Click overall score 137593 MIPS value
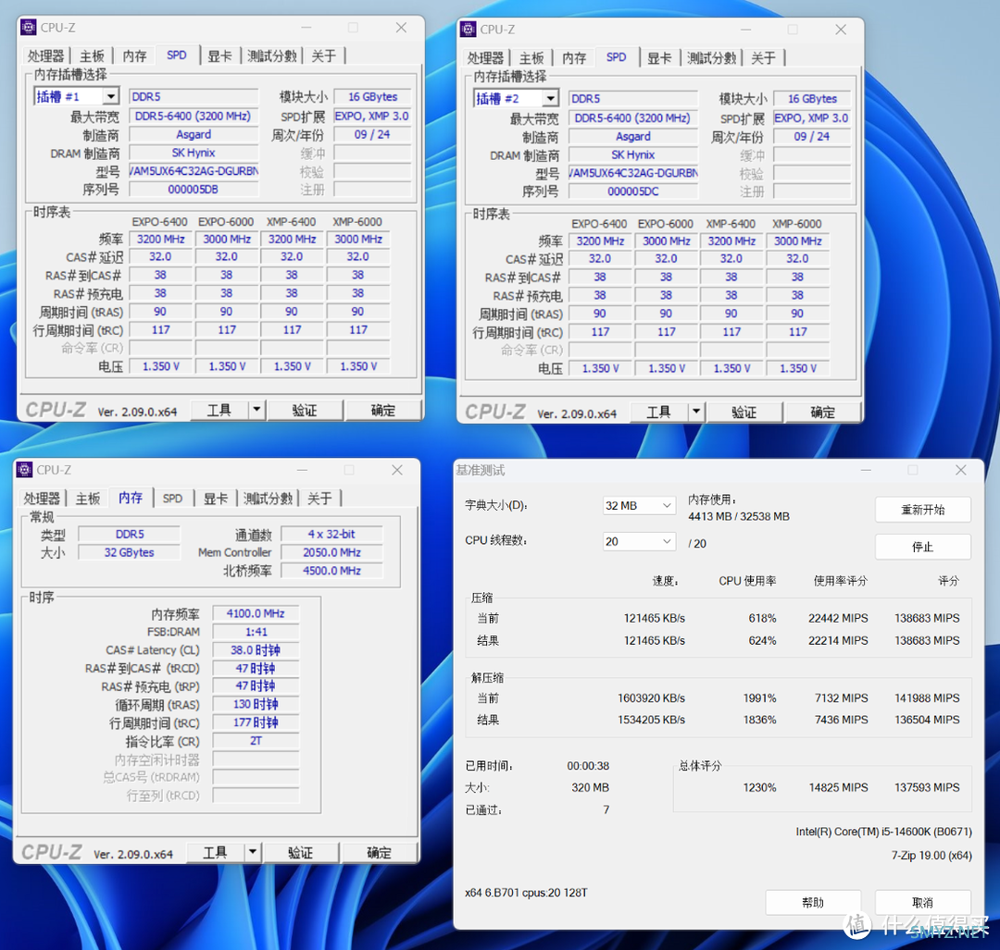The height and width of the screenshot is (950, 1000). click(927, 787)
